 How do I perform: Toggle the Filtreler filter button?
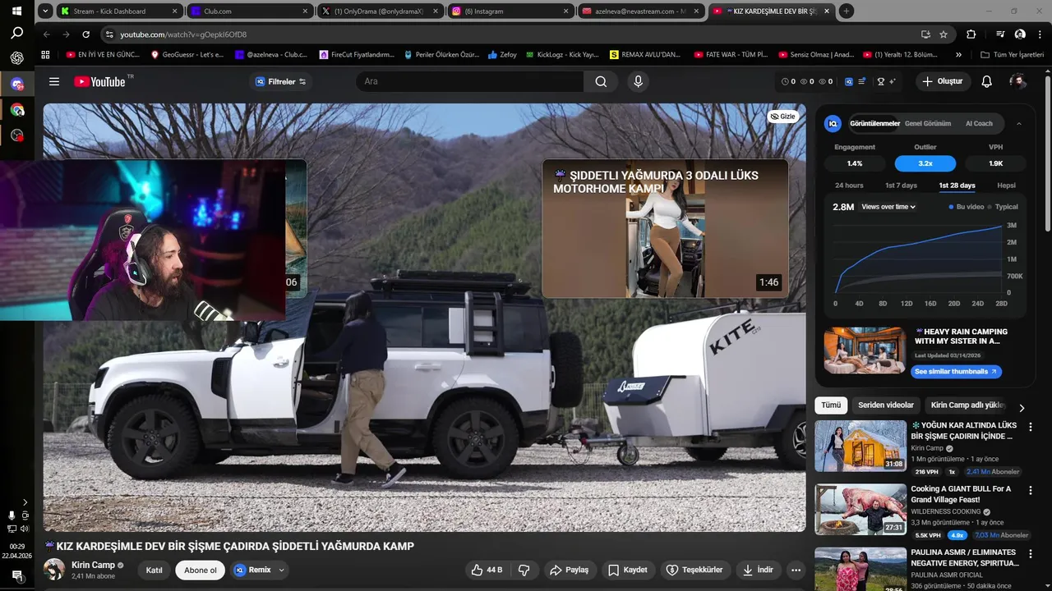point(280,81)
